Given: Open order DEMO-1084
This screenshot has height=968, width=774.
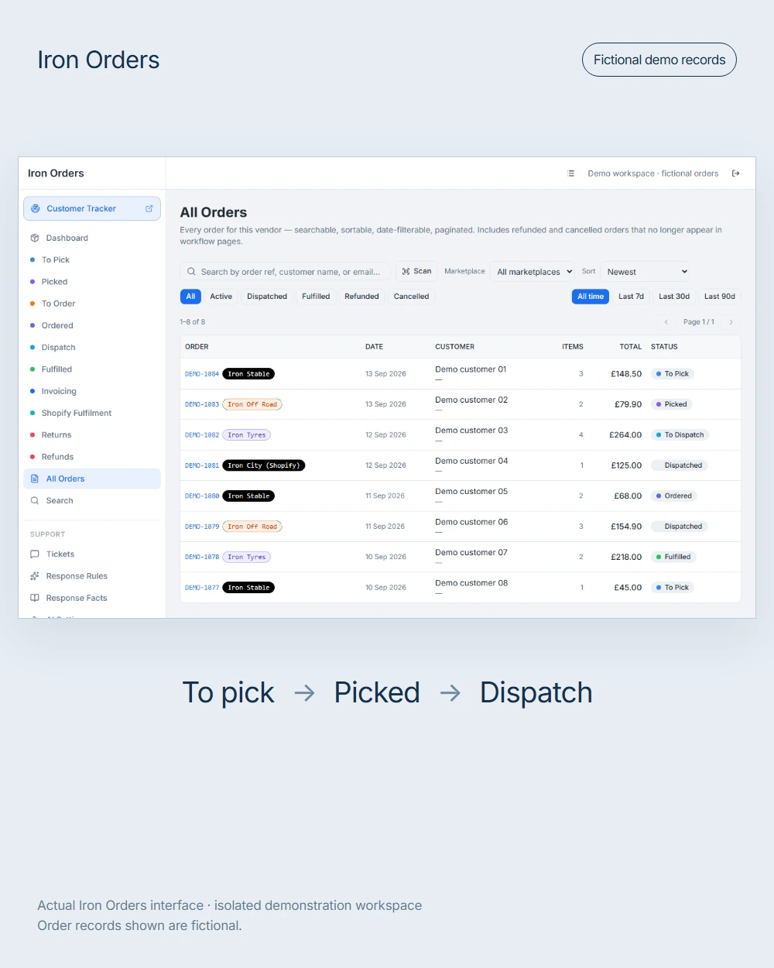Looking at the screenshot, I should click(202, 374).
